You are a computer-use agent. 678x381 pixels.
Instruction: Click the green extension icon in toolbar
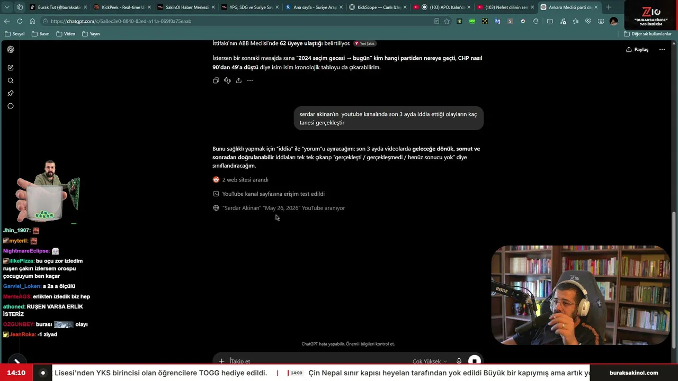tap(472, 21)
